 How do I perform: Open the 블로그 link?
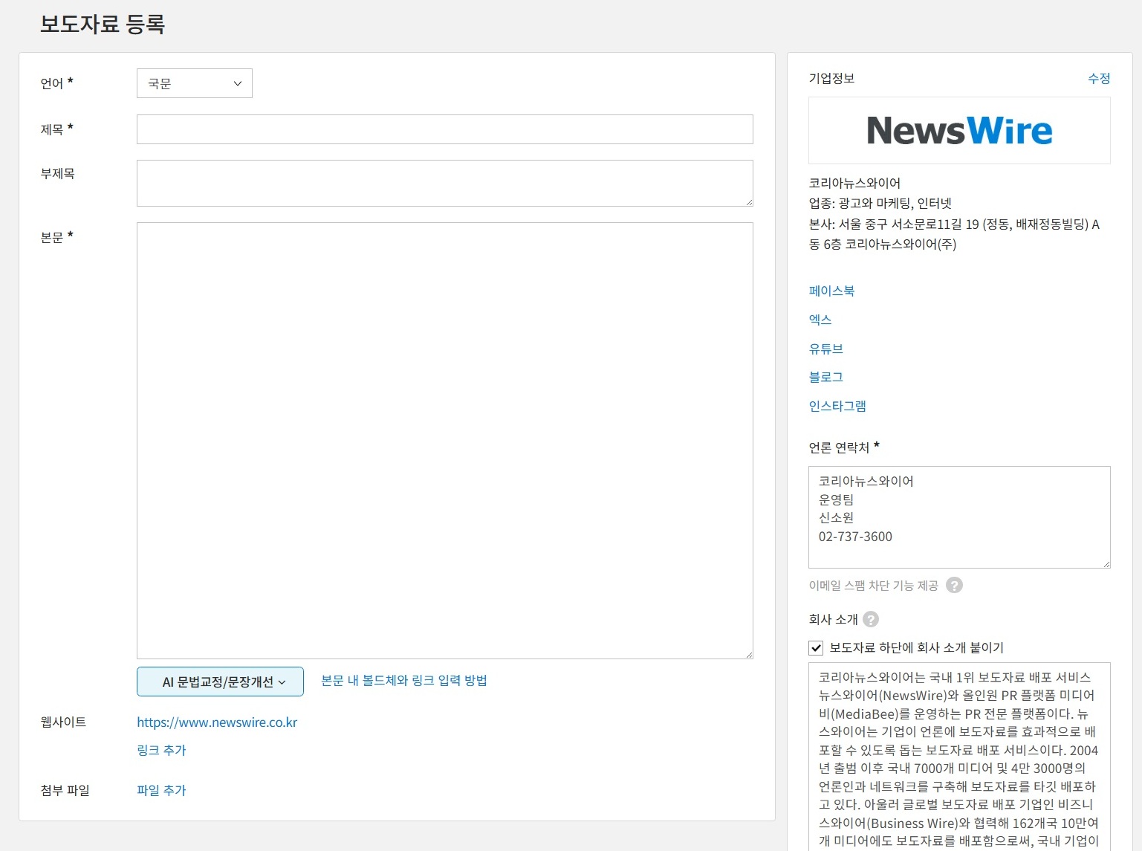[x=826, y=378]
